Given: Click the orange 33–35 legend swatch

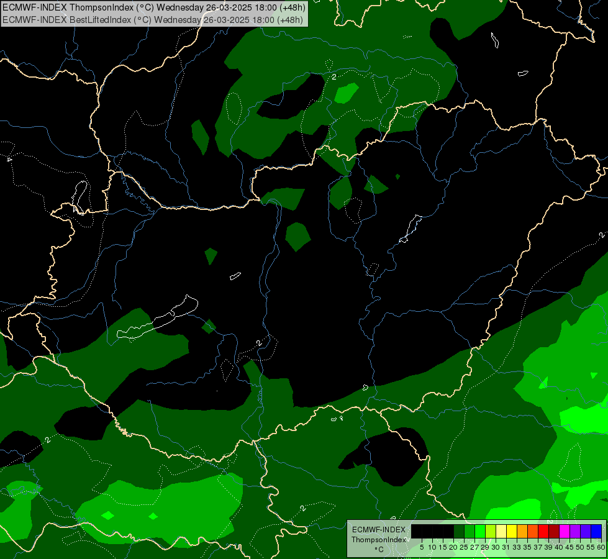Looking at the screenshot, I should click(x=522, y=531).
